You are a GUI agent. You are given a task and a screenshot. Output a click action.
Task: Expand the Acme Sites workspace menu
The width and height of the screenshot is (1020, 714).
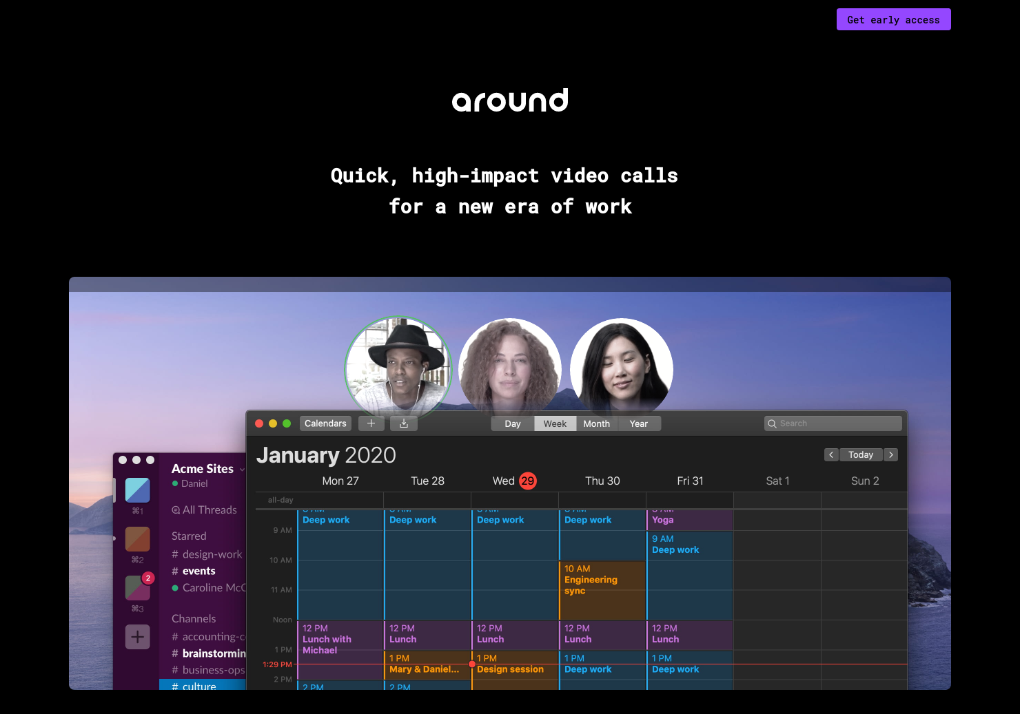[208, 469]
